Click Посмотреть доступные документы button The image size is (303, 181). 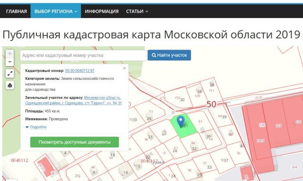(x=75, y=142)
